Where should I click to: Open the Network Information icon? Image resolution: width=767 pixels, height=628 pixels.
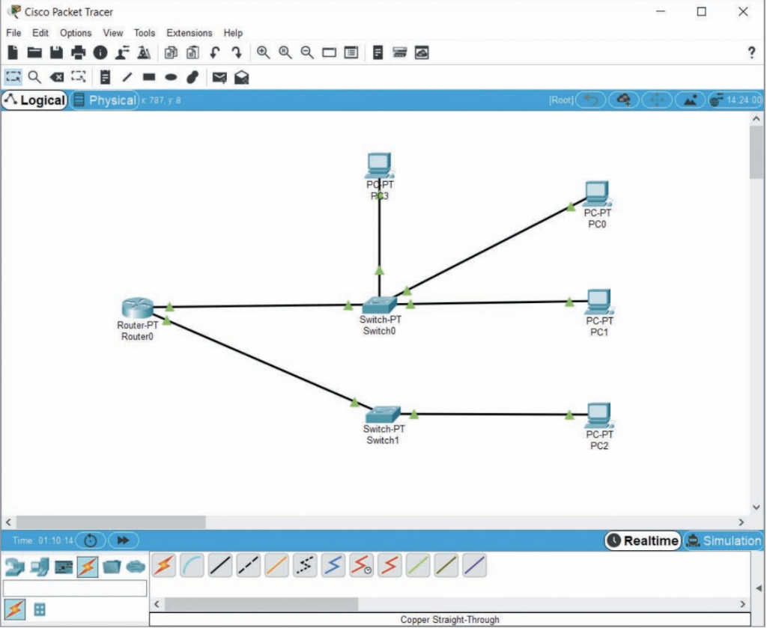(x=100, y=52)
